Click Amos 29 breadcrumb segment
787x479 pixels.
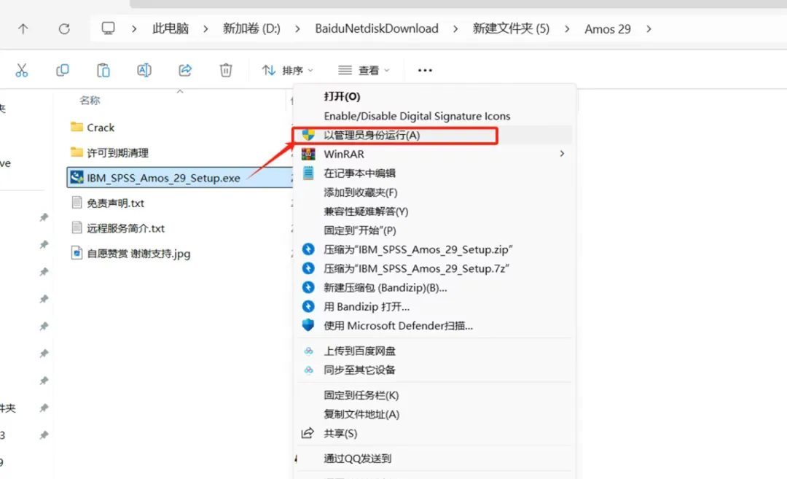coord(607,29)
